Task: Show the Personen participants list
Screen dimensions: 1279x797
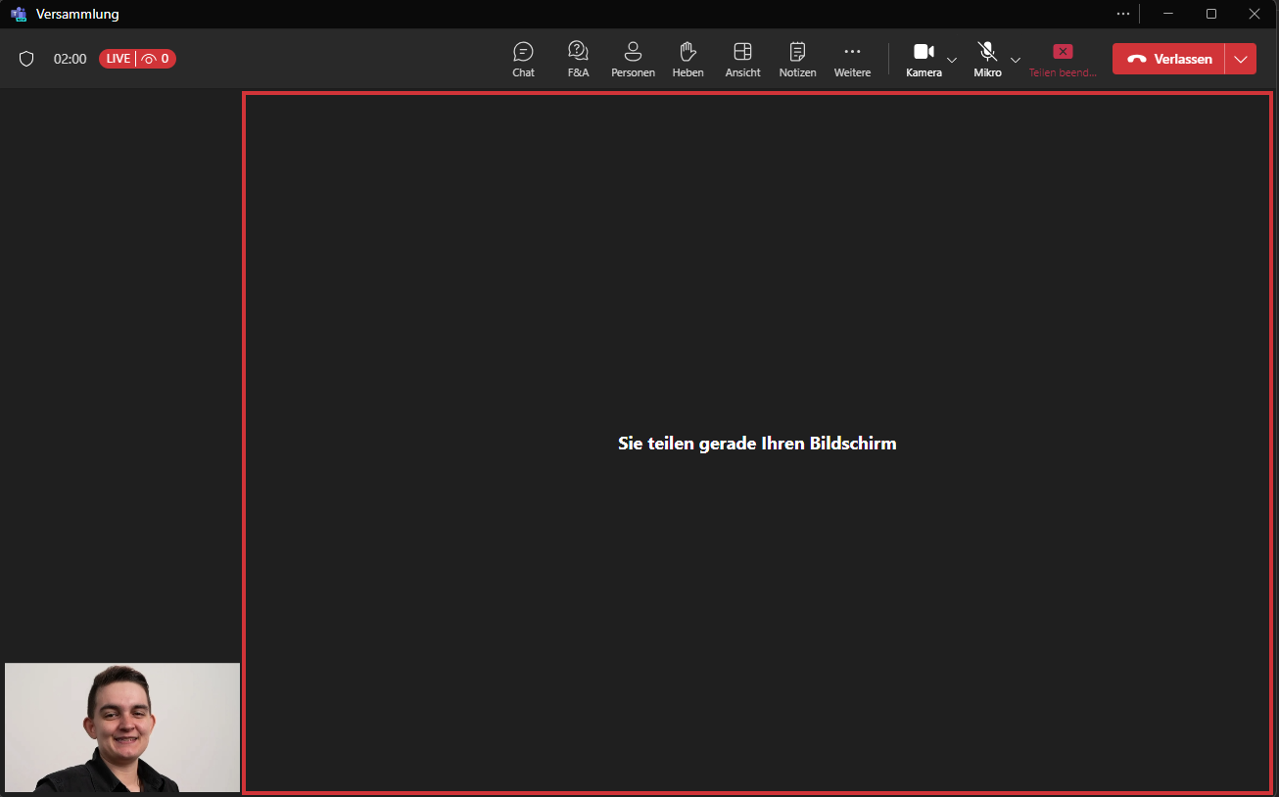Action: (x=633, y=59)
